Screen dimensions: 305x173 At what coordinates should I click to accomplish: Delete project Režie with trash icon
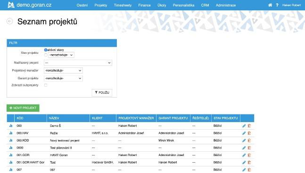pyautogui.click(x=249, y=133)
